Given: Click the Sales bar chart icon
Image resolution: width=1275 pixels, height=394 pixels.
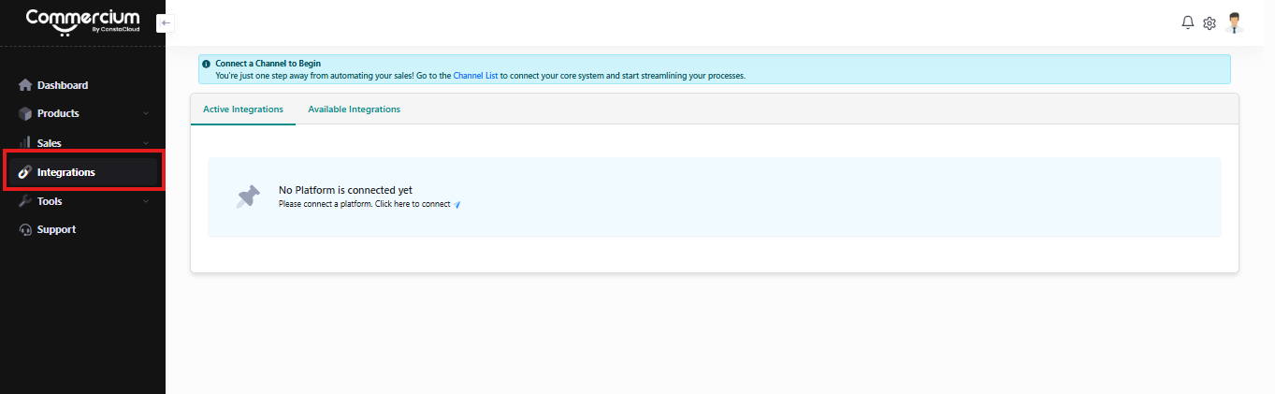Looking at the screenshot, I should tap(25, 143).
